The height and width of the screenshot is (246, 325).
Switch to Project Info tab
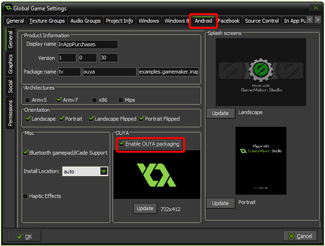[x=119, y=21]
